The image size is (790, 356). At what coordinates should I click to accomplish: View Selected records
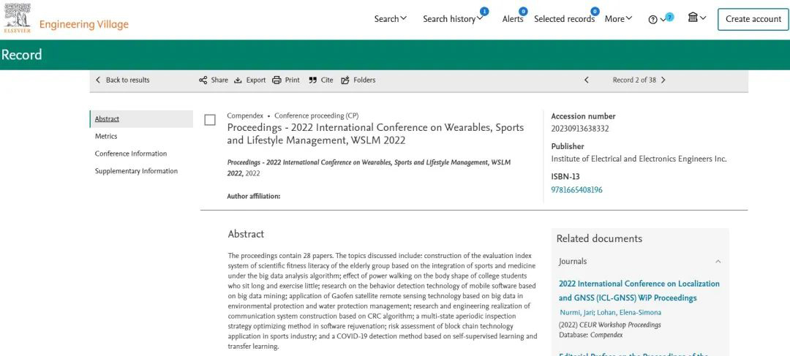564,18
